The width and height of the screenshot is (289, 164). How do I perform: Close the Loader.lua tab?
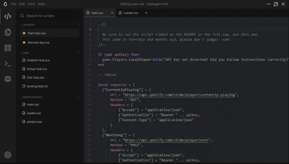[x=146, y=13]
